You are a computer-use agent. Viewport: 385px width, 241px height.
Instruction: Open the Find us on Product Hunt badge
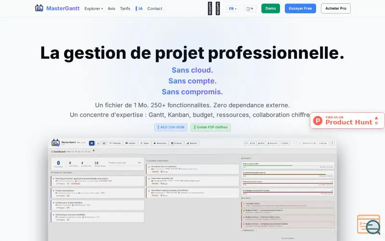point(347,120)
